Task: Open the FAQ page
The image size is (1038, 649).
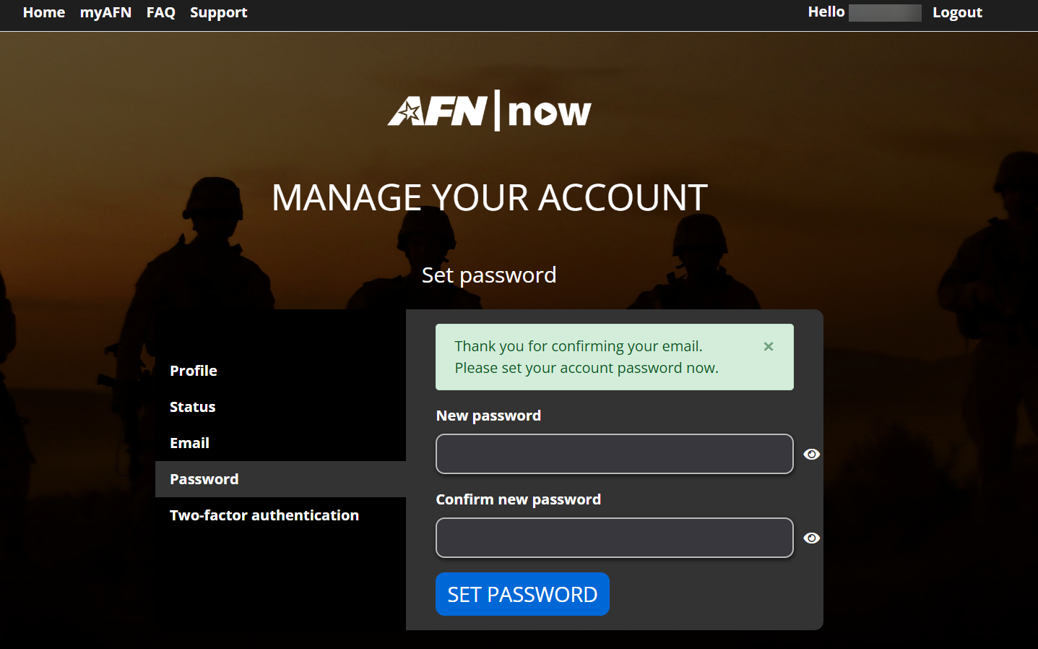Action: (x=161, y=12)
